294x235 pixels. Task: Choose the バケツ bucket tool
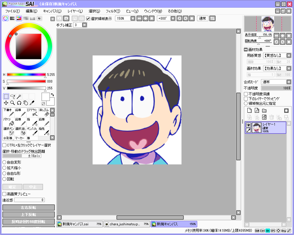9,121
